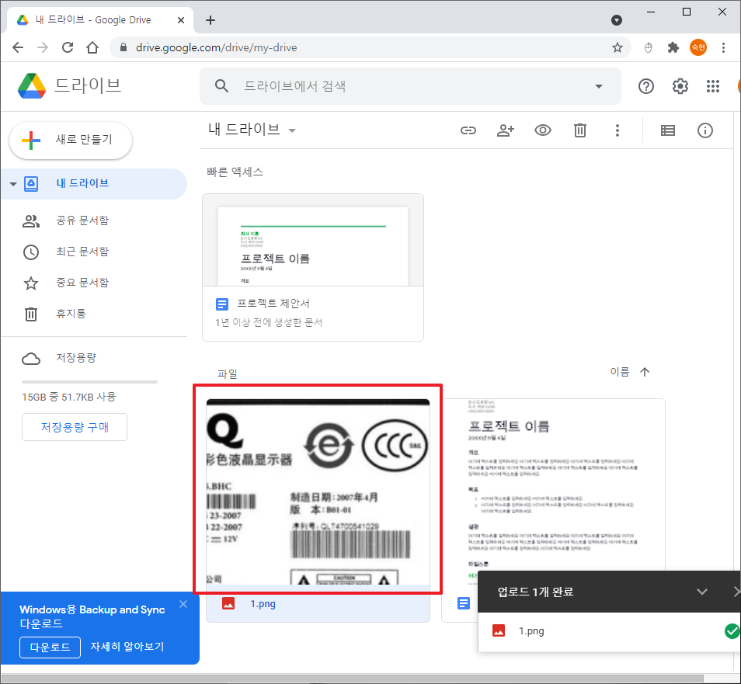The image size is (741, 684).
Task: Open 중요 문서함
Action: tap(82, 283)
